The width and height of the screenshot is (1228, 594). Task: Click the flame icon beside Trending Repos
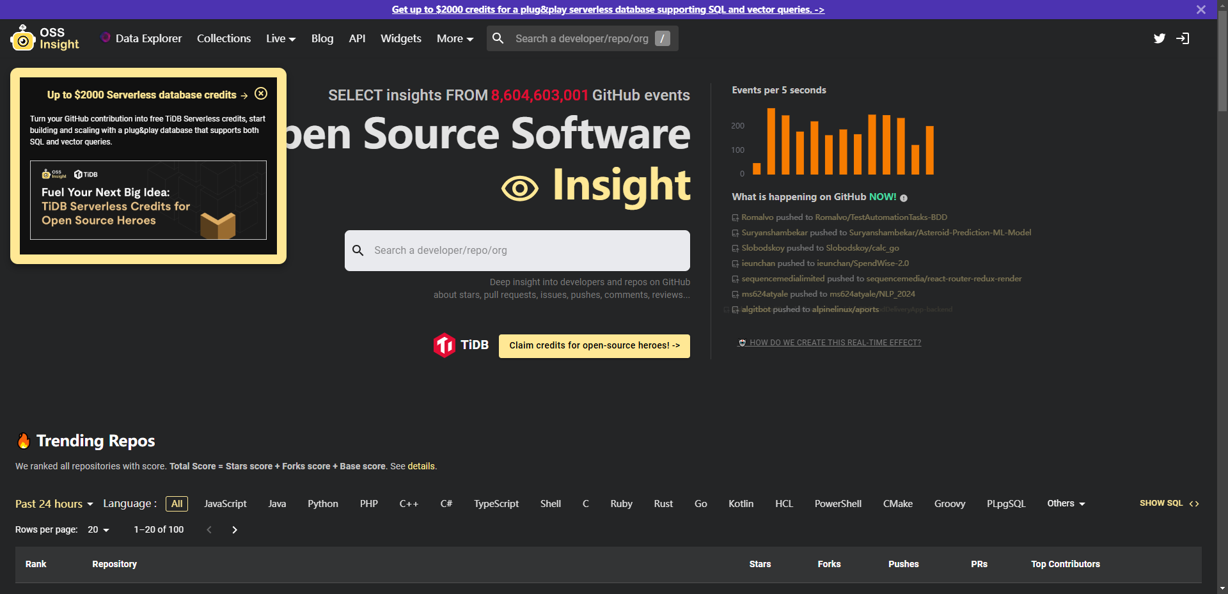coord(24,440)
